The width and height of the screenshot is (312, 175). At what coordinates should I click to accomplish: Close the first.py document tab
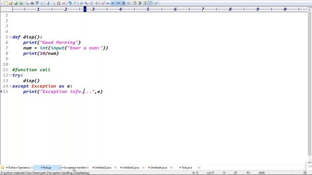pos(59,168)
